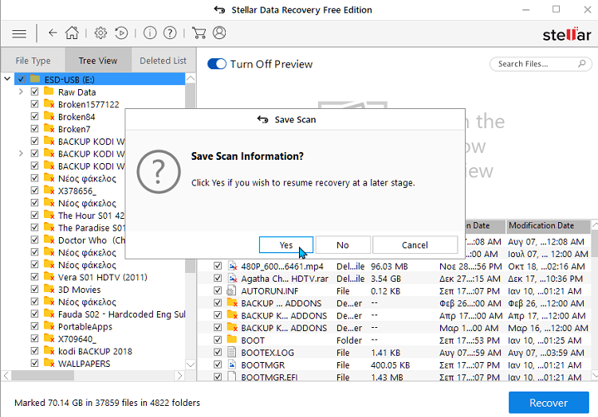The height and width of the screenshot is (417, 598).
Task: Select the BOOTMGR.EFI file row
Action: click(394, 376)
